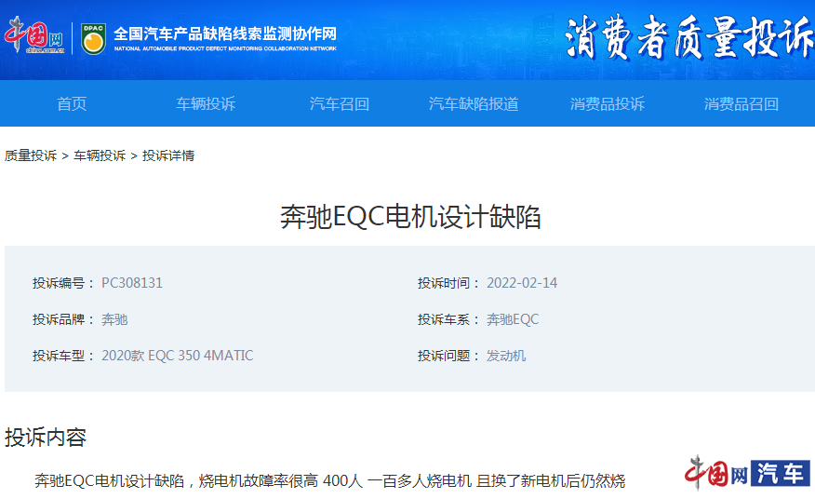This screenshot has width=815, height=499.
Task: Click the 奔驰EQC电机设计缺陷 page heading
Action: click(410, 217)
